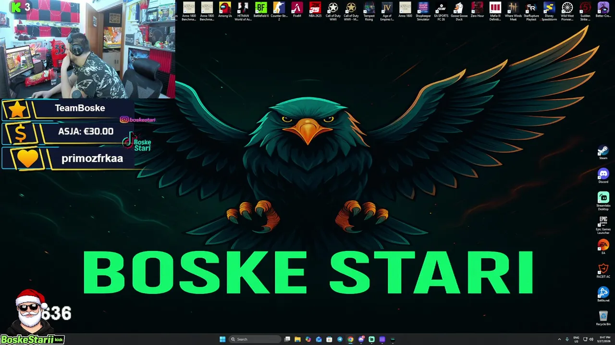Open the Windows Start menu

[x=222, y=339]
